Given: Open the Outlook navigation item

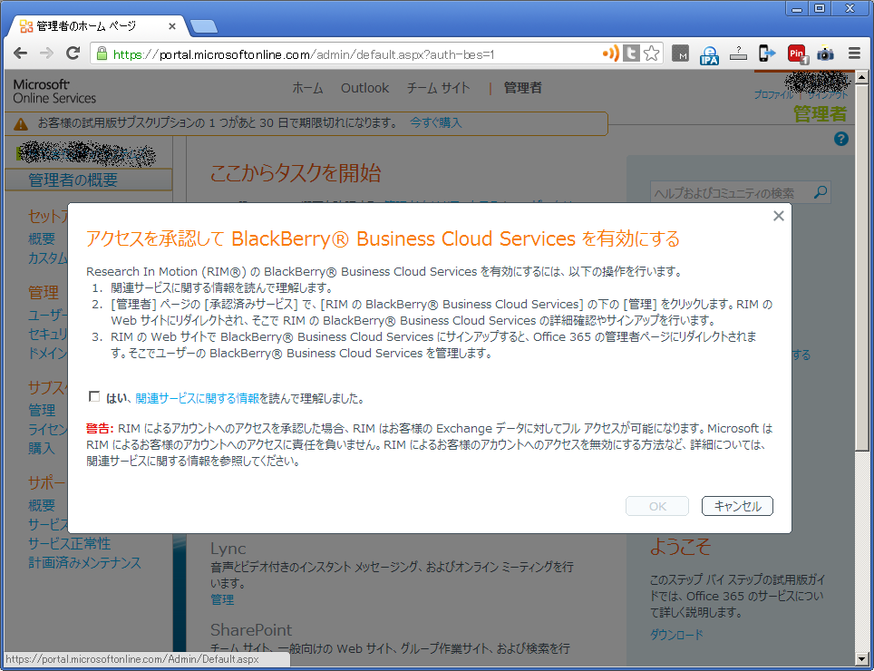Looking at the screenshot, I should point(365,88).
